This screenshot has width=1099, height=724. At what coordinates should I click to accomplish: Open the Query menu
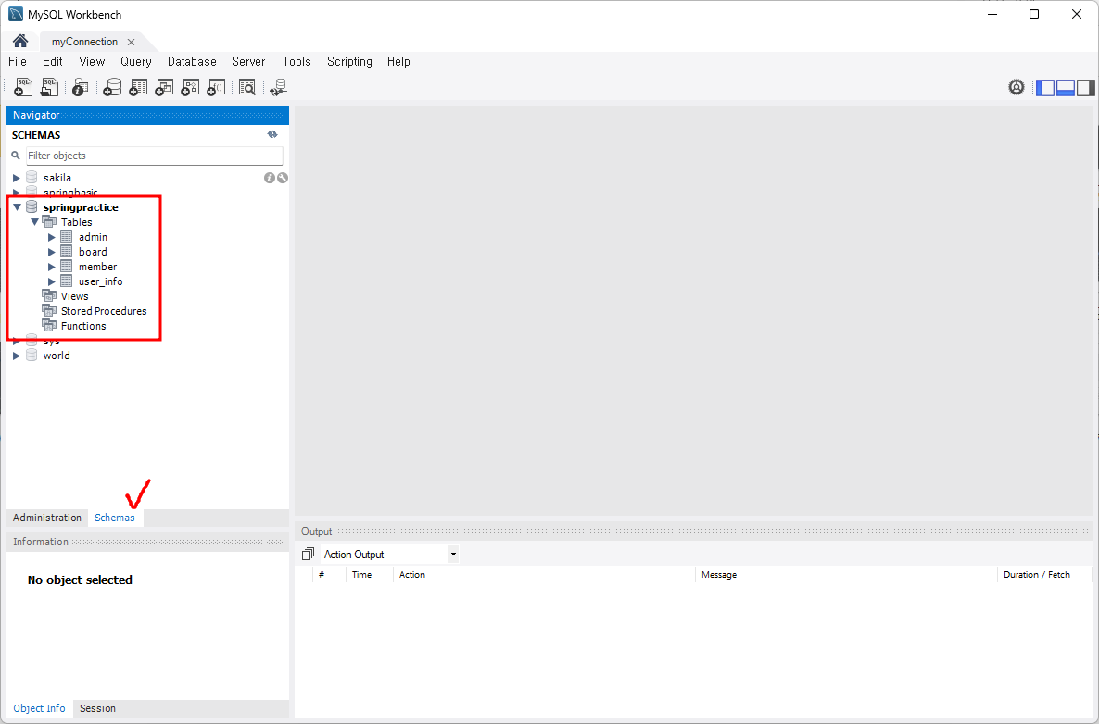click(x=136, y=62)
